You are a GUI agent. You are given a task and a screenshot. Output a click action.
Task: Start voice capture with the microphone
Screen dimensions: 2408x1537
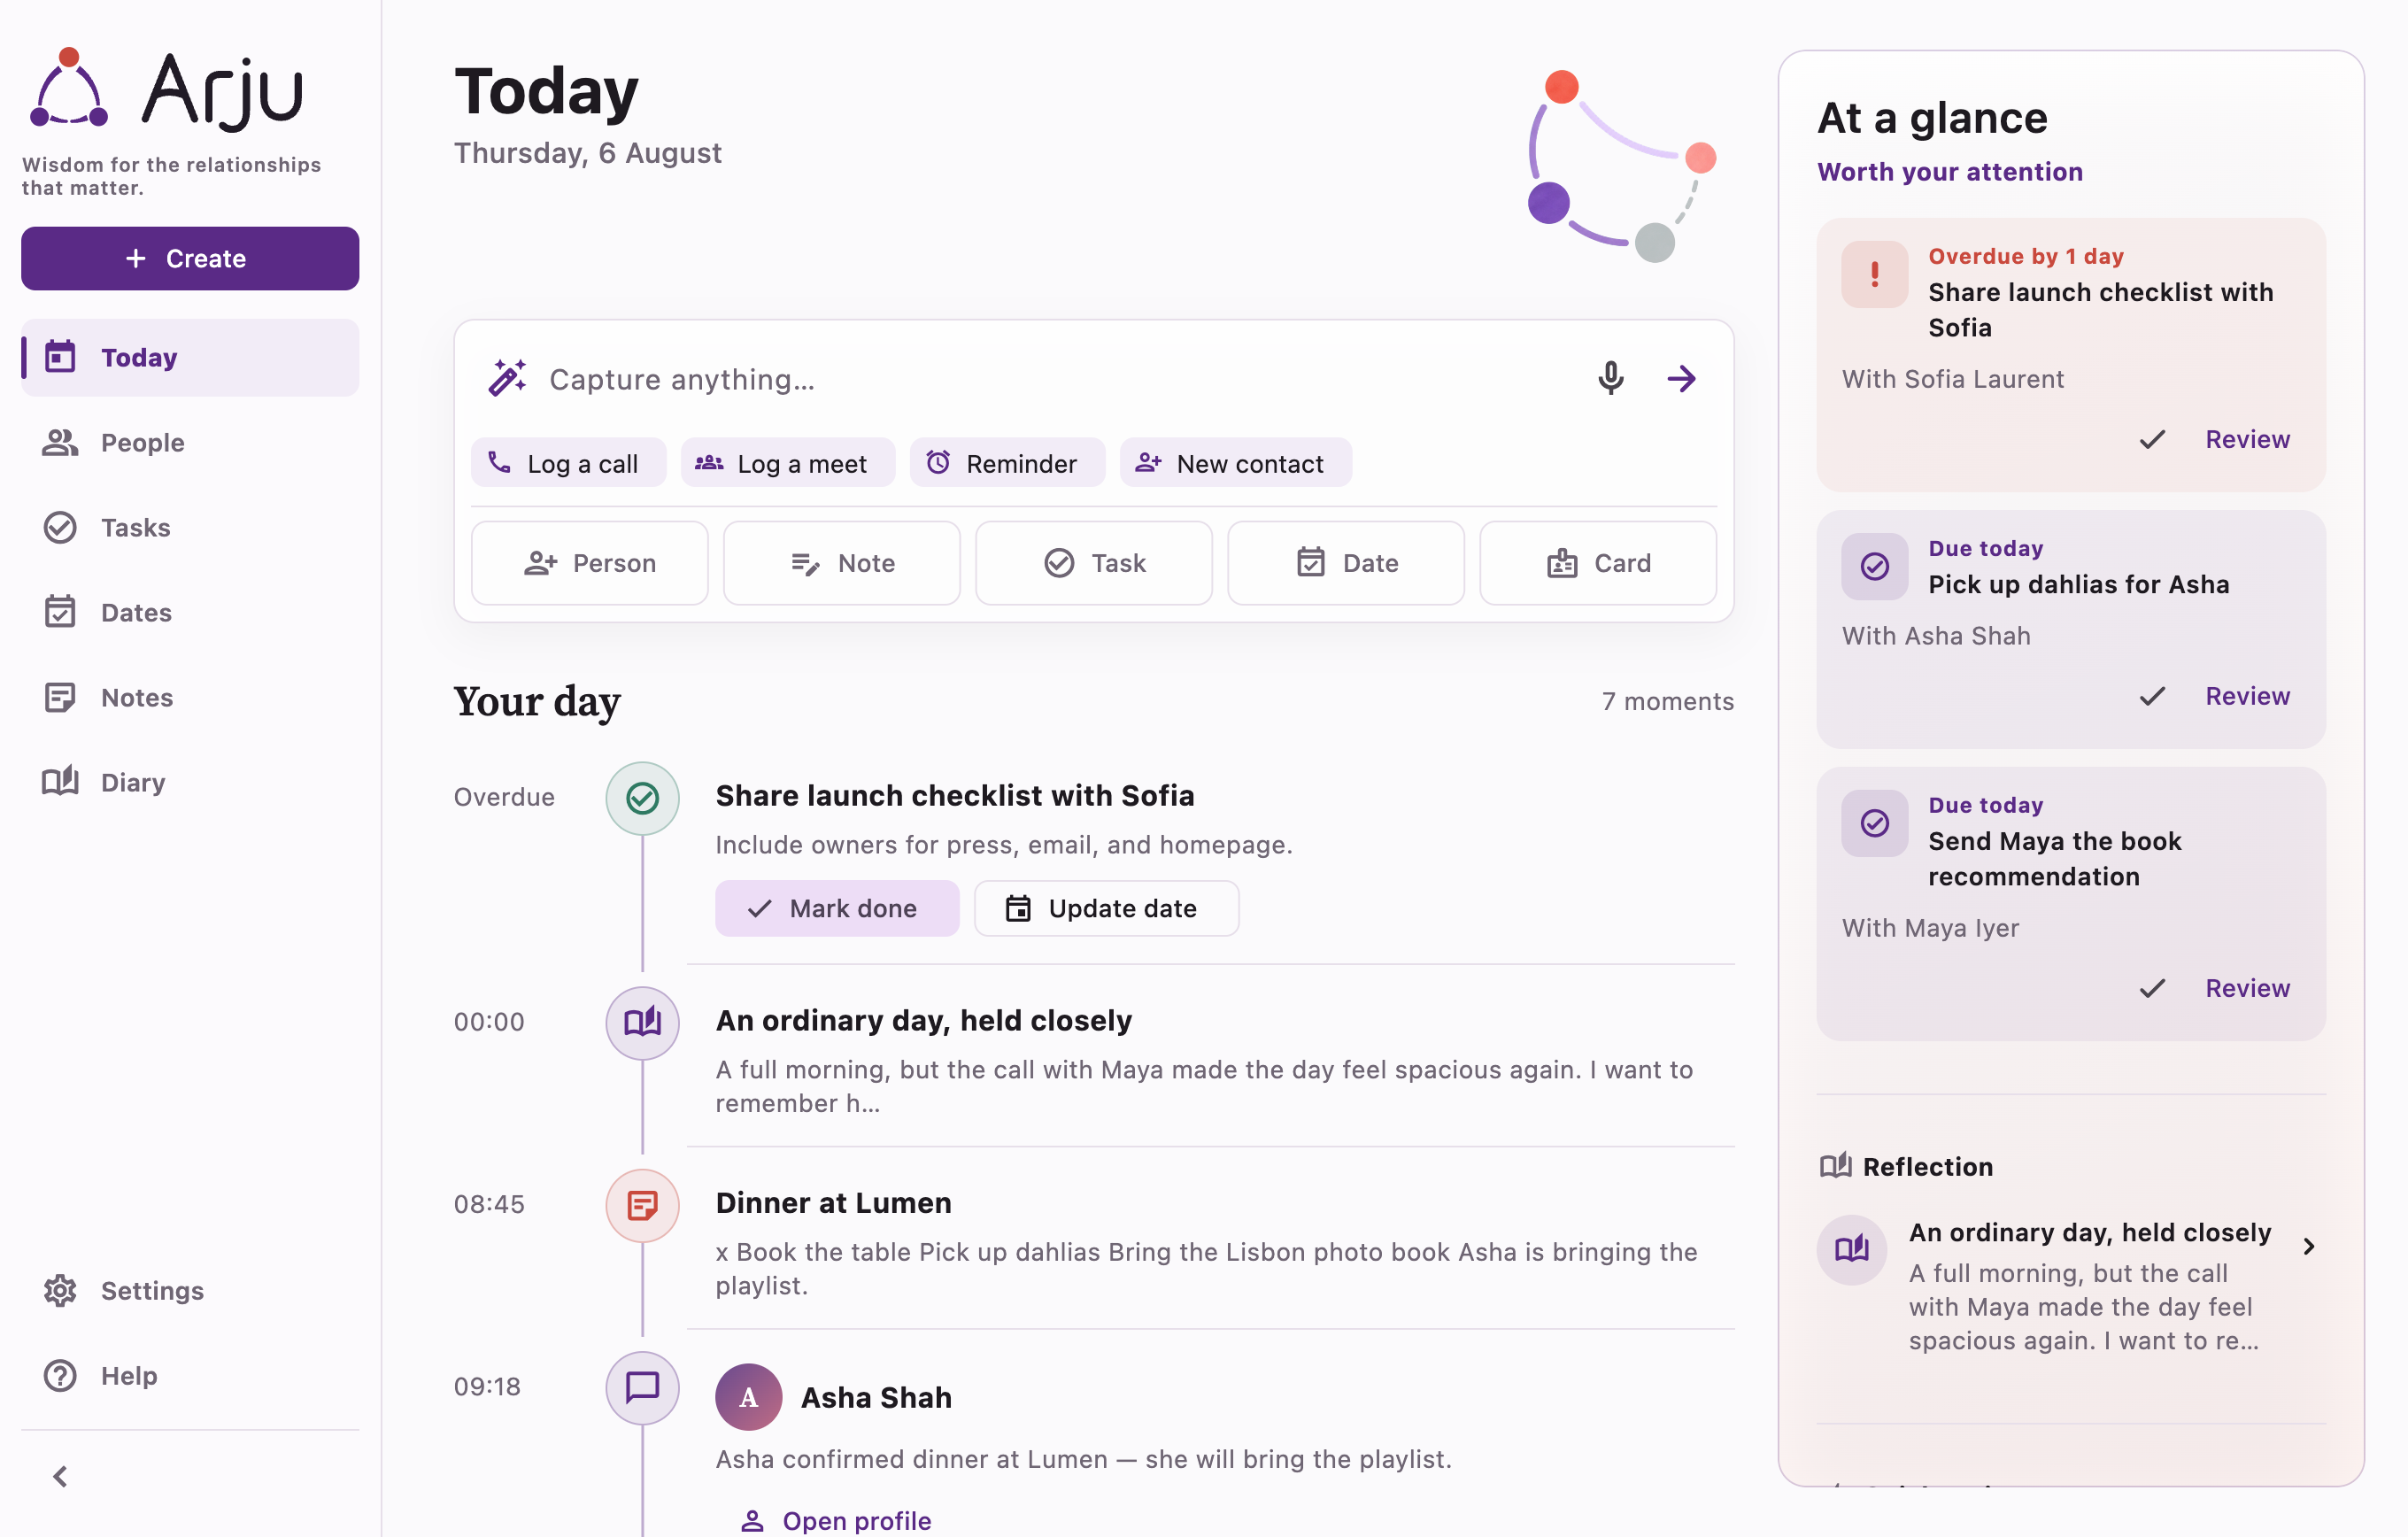(x=1610, y=378)
